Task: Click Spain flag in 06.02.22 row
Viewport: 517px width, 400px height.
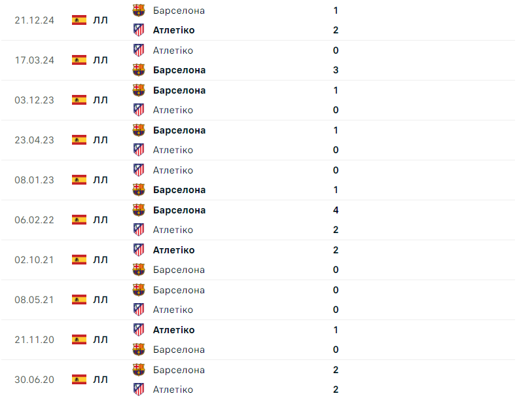Action: click(x=79, y=219)
